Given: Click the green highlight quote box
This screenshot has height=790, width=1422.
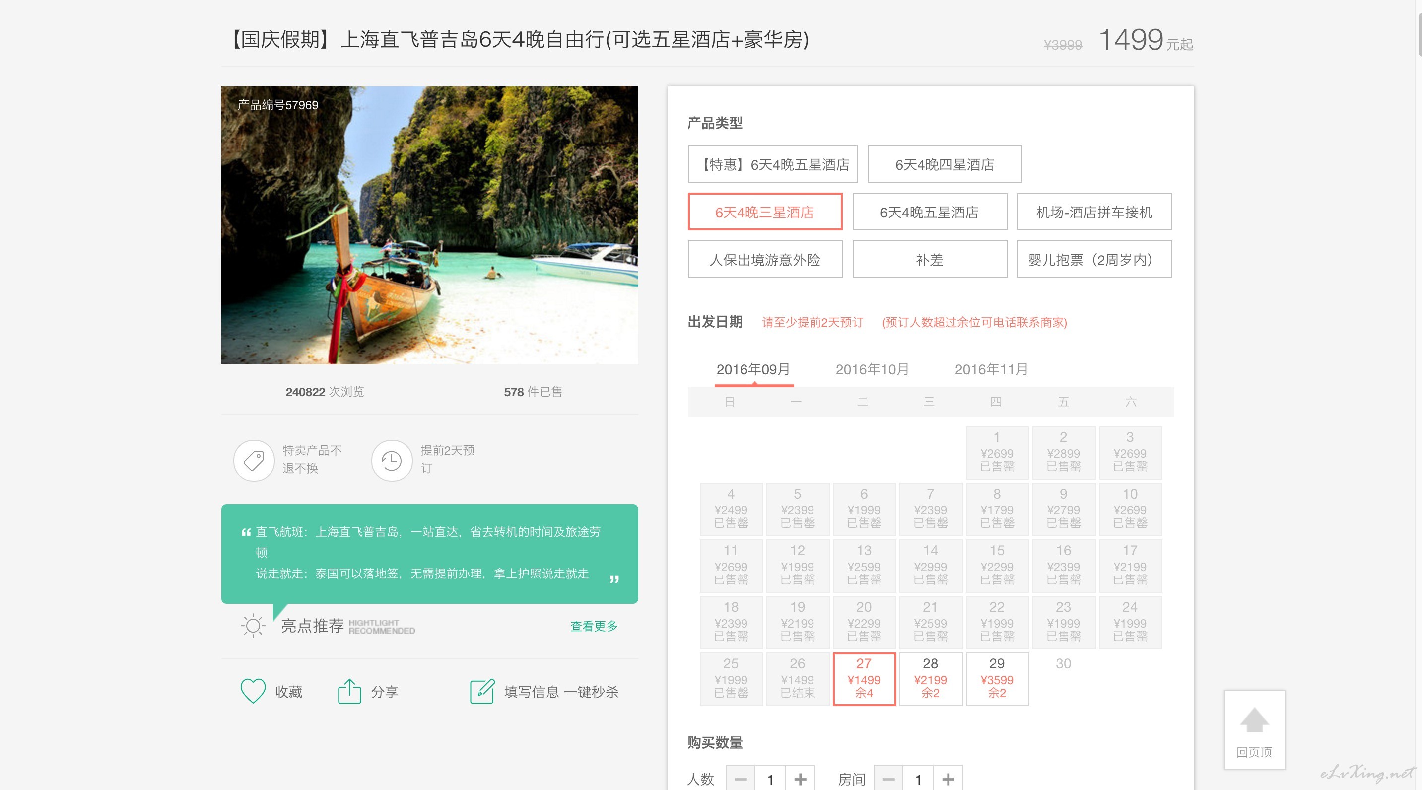Looking at the screenshot, I should tap(429, 554).
